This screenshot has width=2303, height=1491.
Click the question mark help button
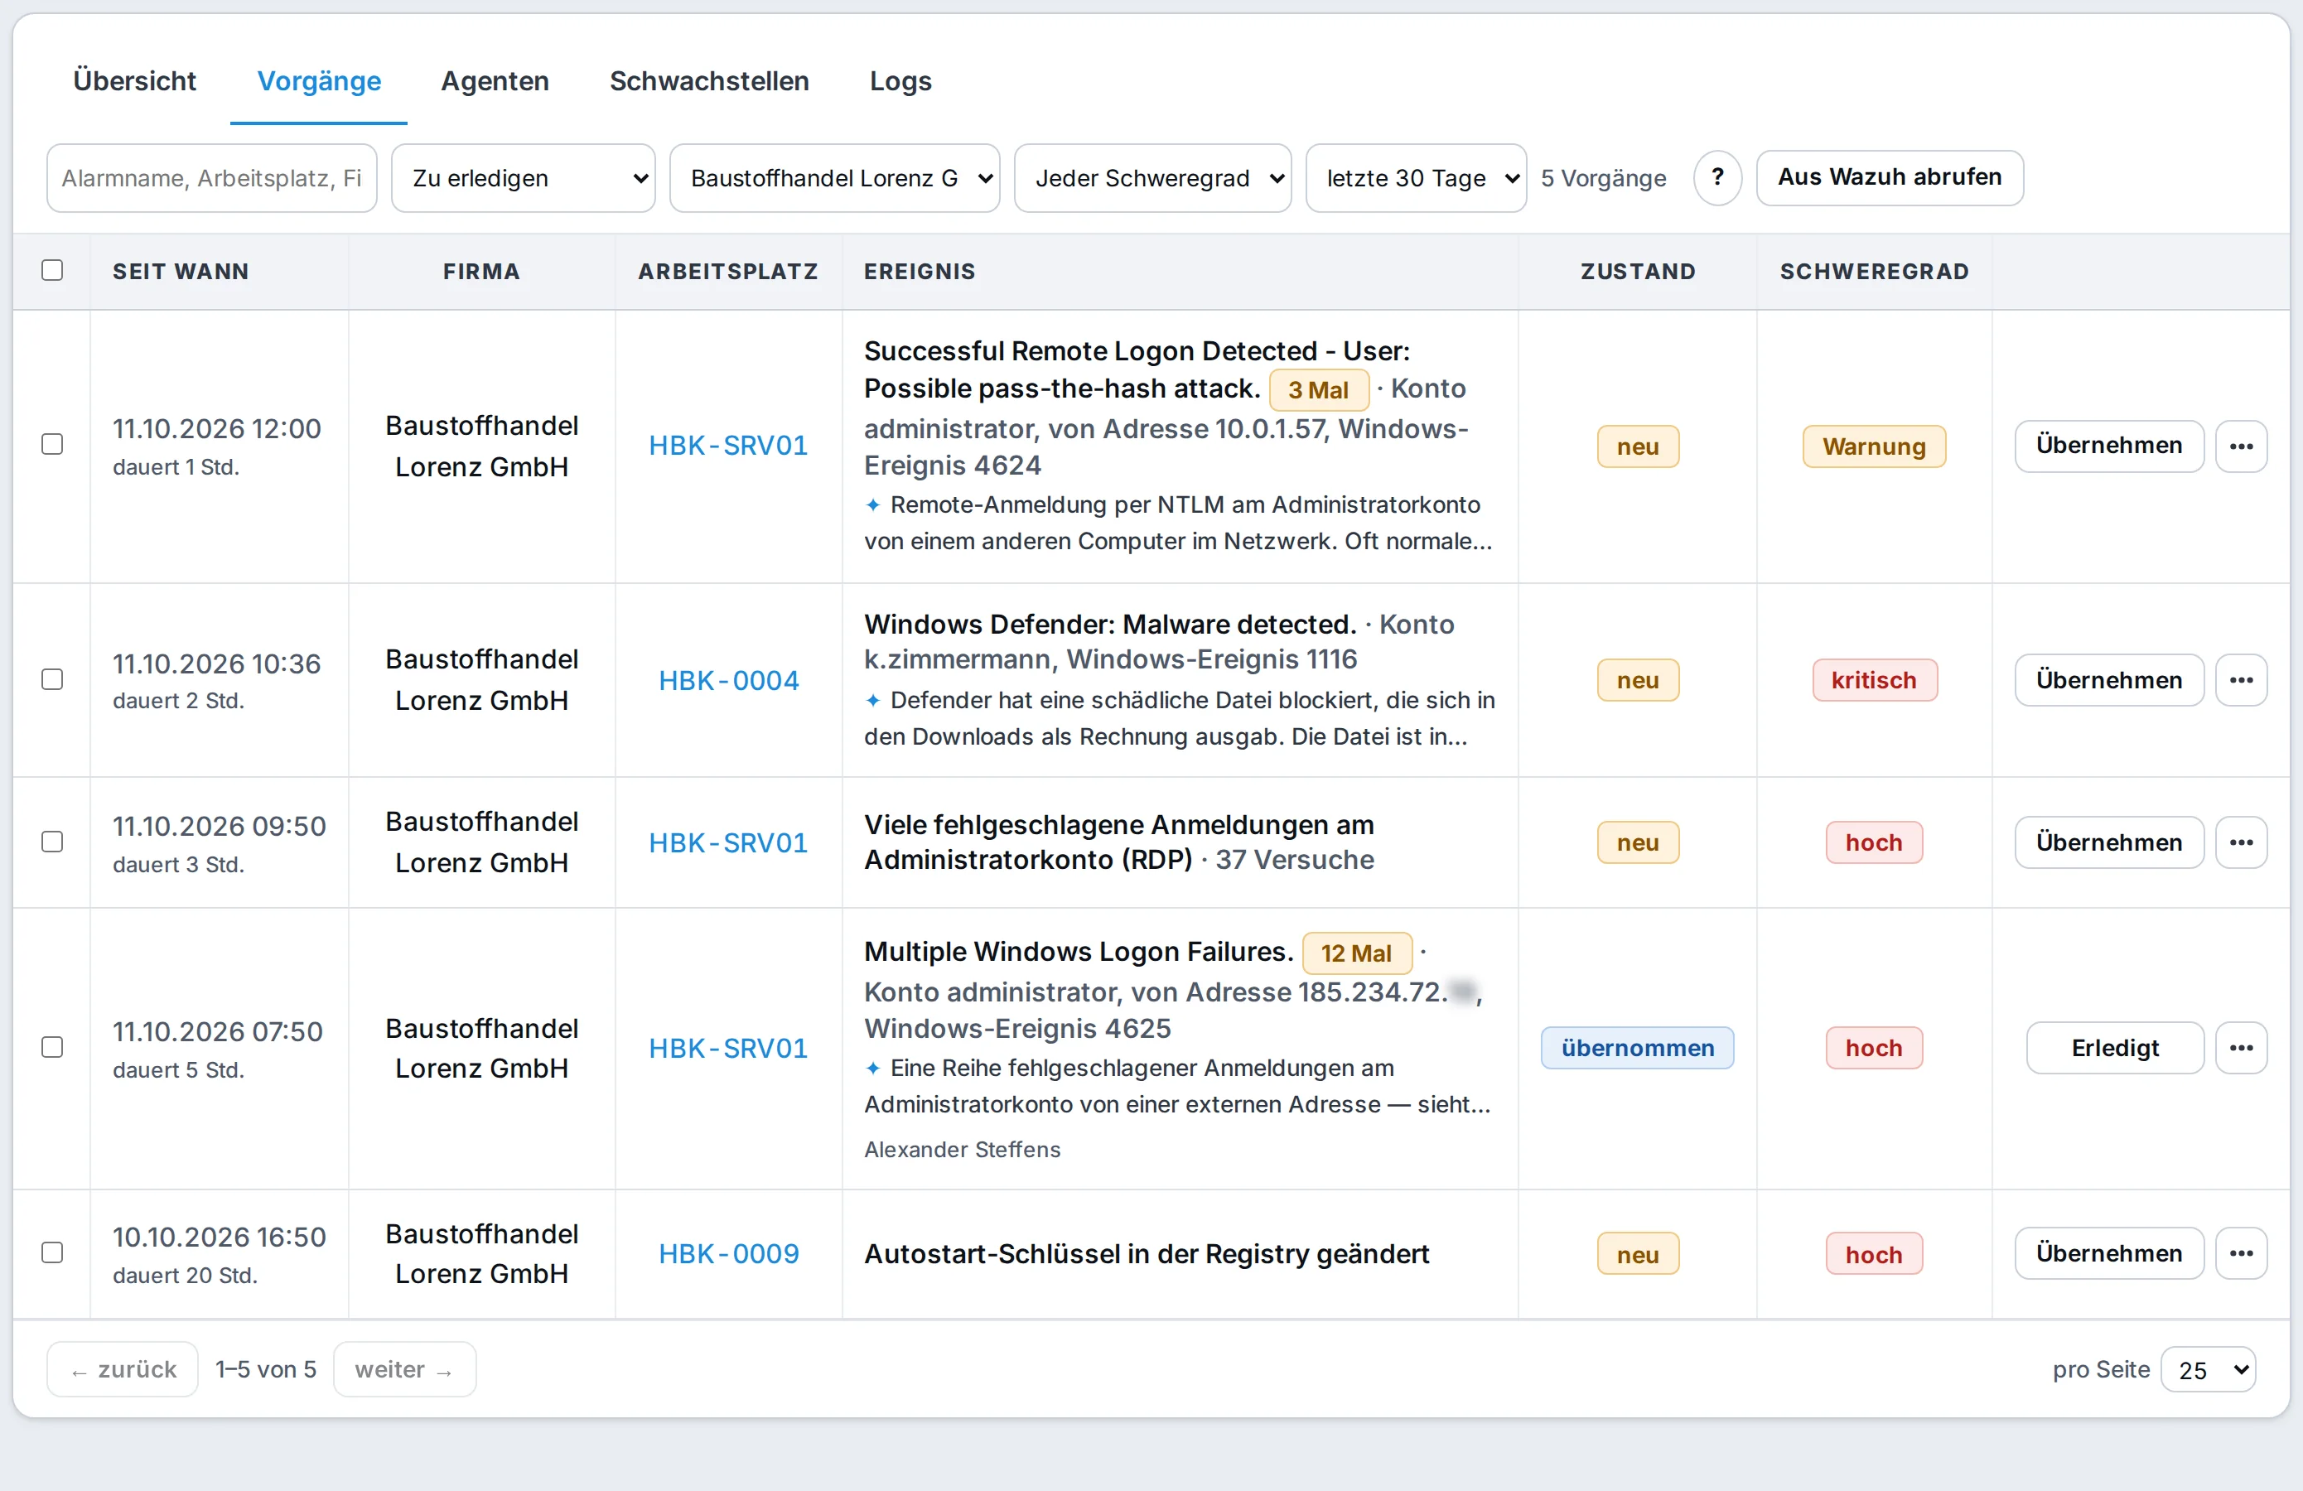(x=1717, y=178)
